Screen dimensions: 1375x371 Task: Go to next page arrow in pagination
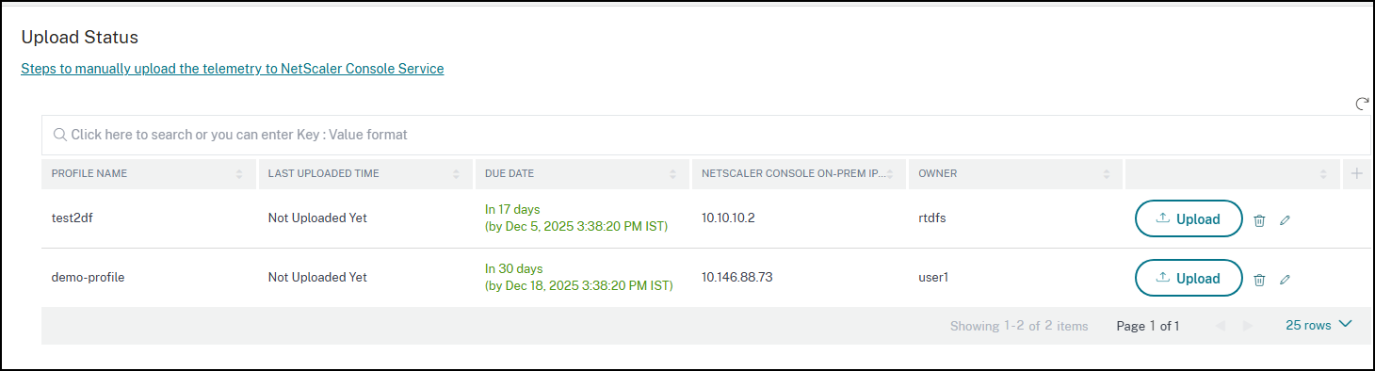(x=1248, y=326)
